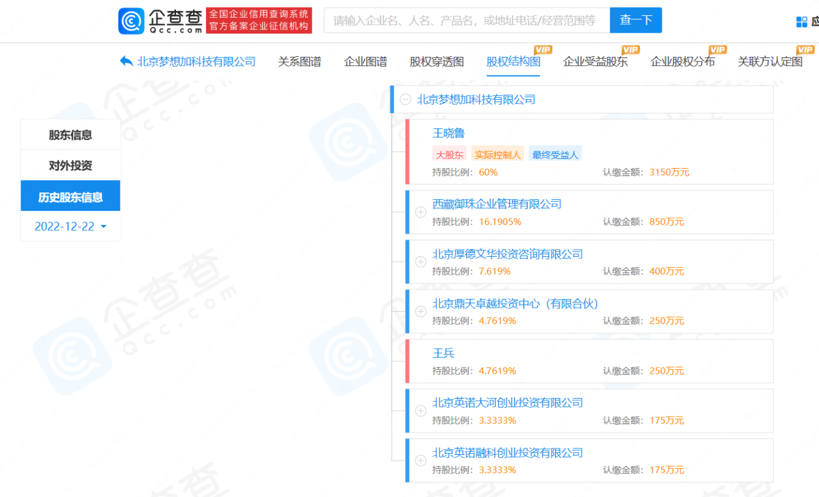Click the 3150万元 subscribed amount
This screenshot has height=497, width=819.
[669, 172]
